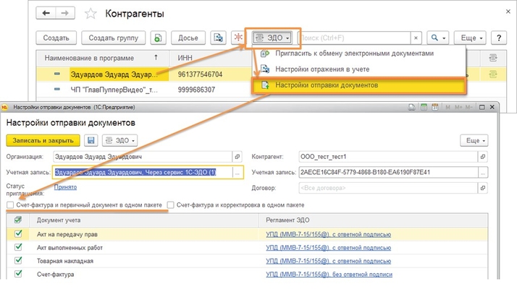Open the help question mark button
517x292 pixels.
[x=498, y=38]
